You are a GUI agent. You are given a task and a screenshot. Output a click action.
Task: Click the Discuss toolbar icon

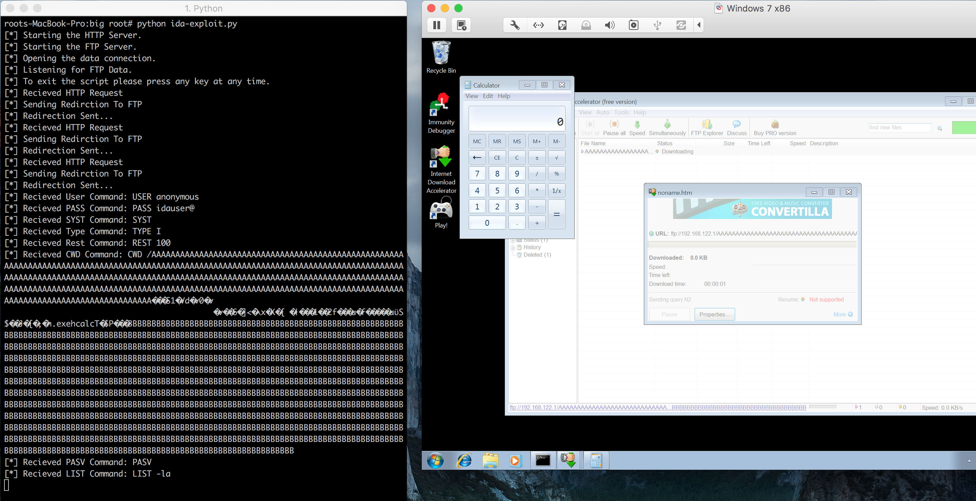point(737,127)
